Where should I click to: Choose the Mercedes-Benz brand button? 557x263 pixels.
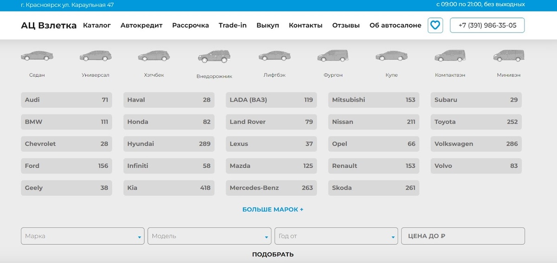(x=272, y=188)
